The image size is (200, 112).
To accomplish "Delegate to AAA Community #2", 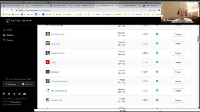I will tap(178, 91).
